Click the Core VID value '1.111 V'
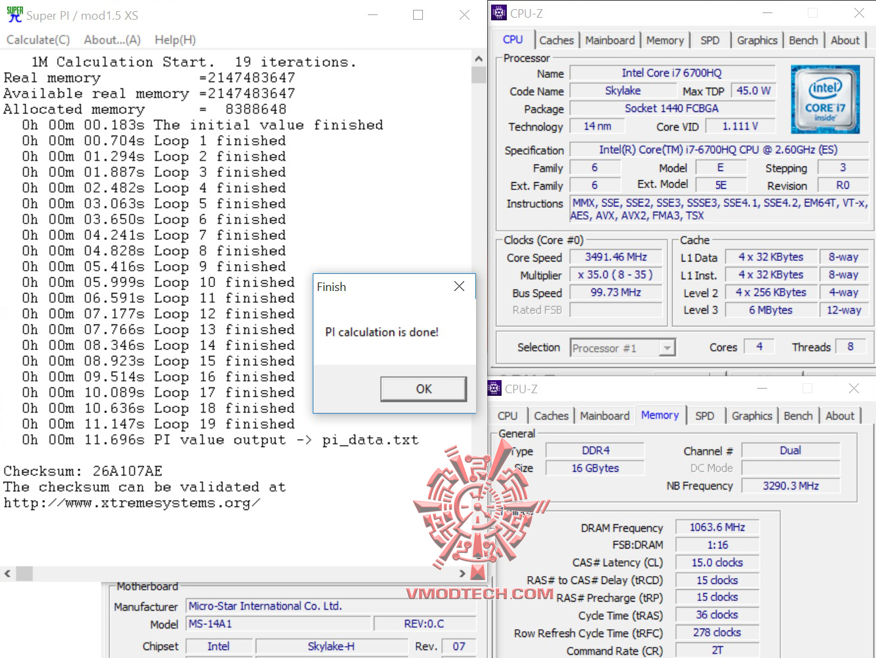 [x=740, y=126]
